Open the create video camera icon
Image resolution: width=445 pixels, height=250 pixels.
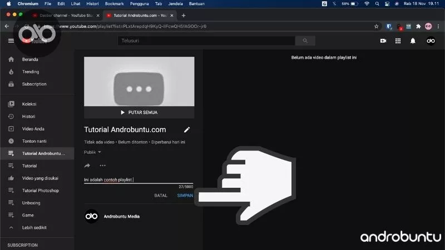coord(383,41)
